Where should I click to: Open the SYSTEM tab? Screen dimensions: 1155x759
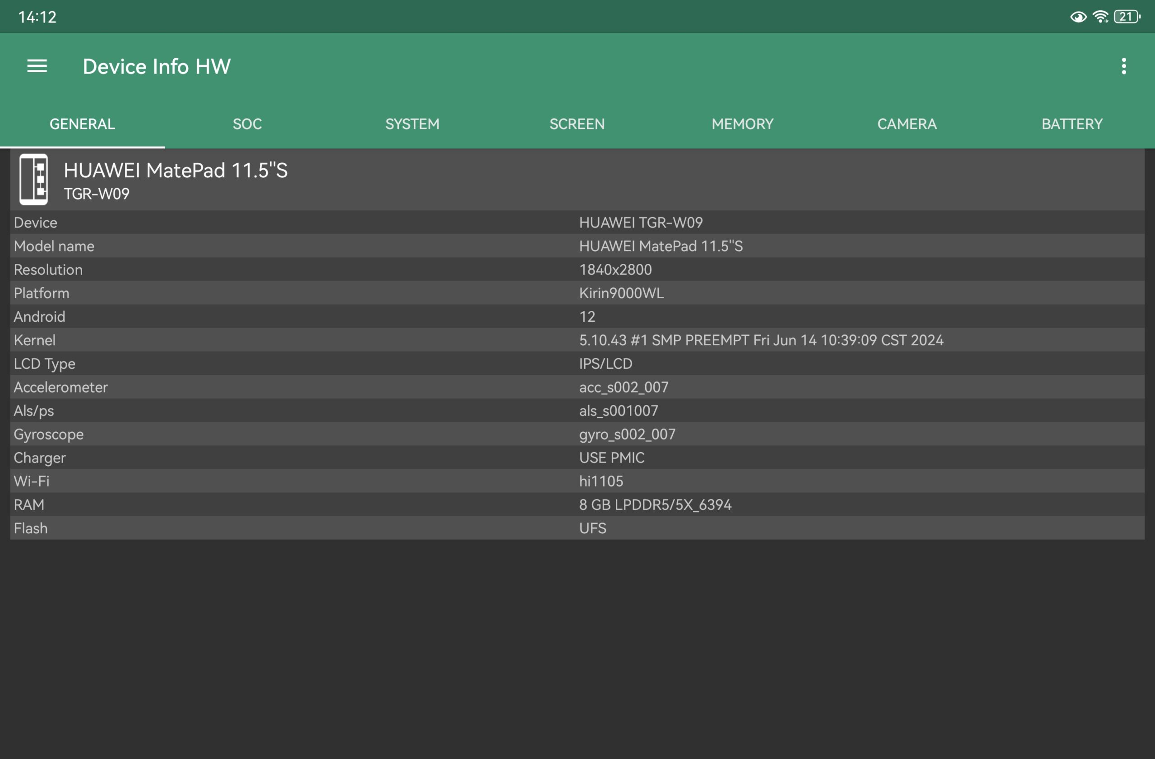coord(412,124)
